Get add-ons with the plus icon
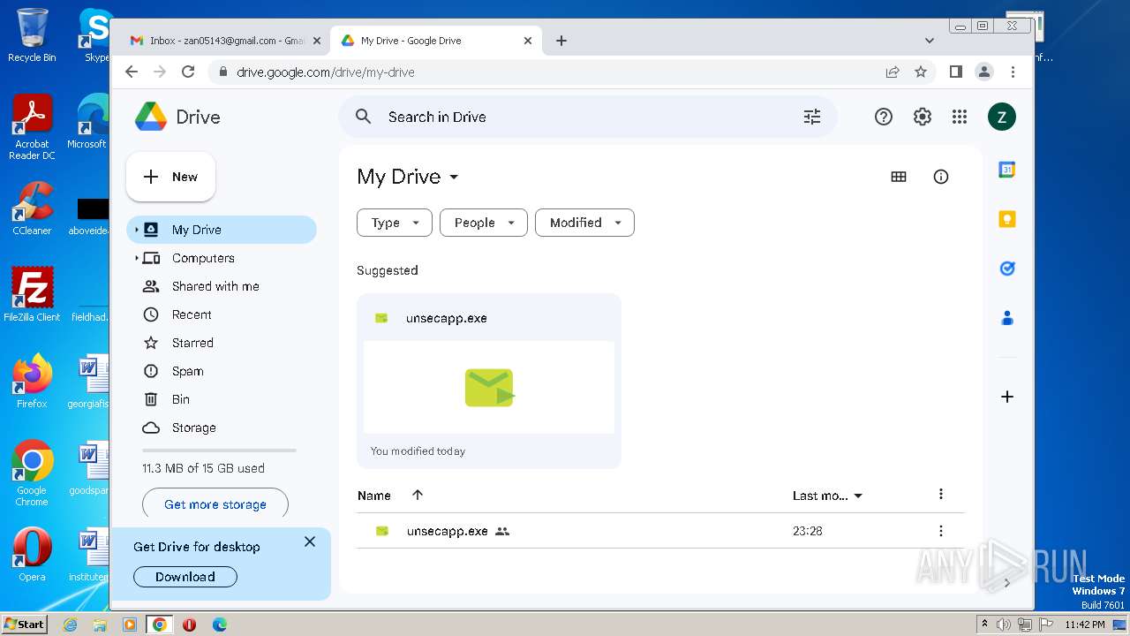The width and height of the screenshot is (1130, 636). tap(1007, 397)
